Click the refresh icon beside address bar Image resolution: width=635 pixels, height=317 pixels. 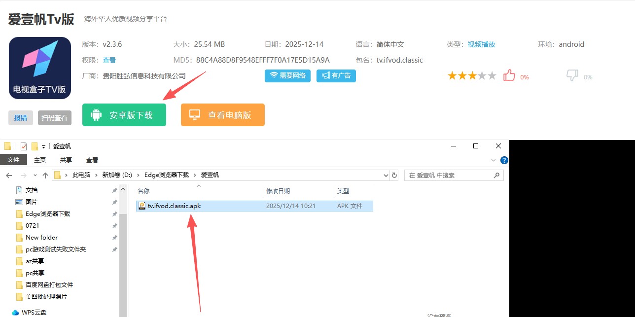[x=394, y=175]
